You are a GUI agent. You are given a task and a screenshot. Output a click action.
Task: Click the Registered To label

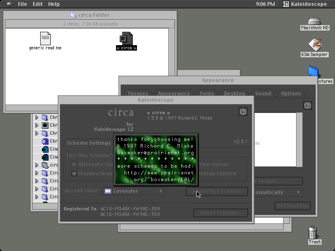coord(81,209)
